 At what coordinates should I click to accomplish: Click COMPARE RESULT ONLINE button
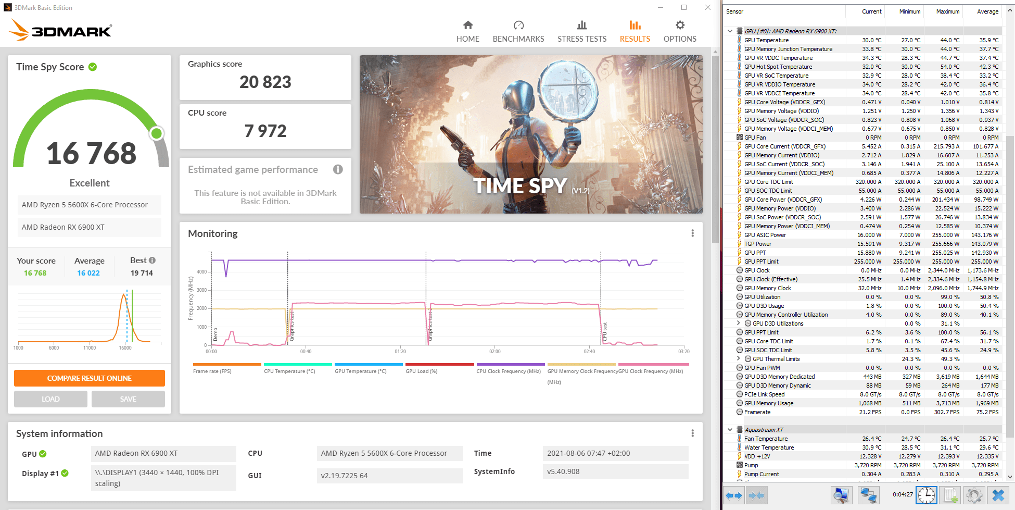90,378
